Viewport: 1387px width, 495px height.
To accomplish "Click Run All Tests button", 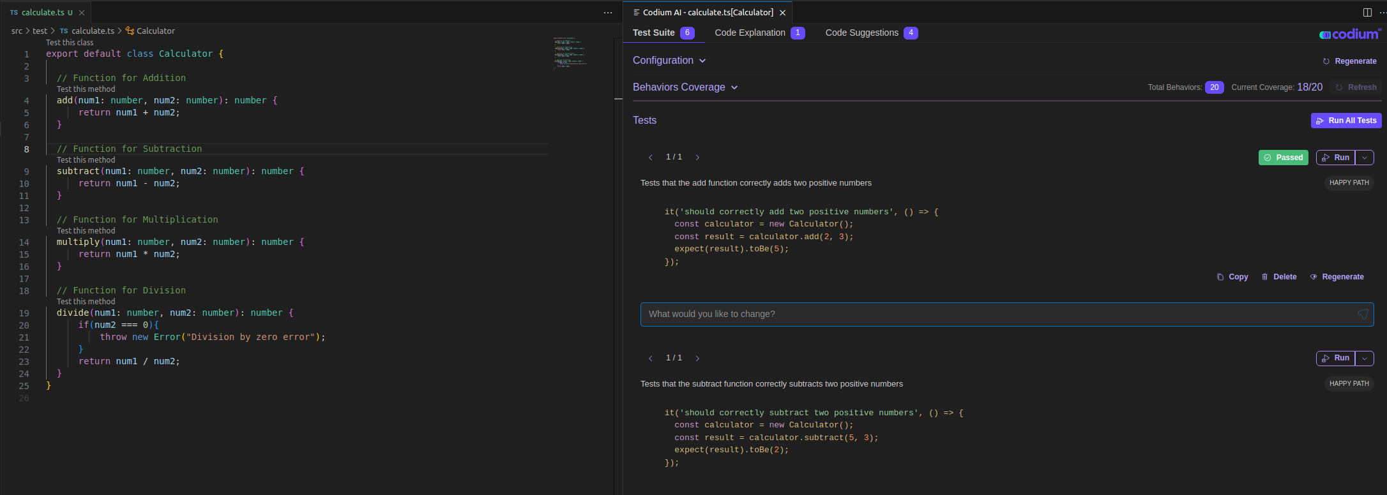I will coord(1346,121).
